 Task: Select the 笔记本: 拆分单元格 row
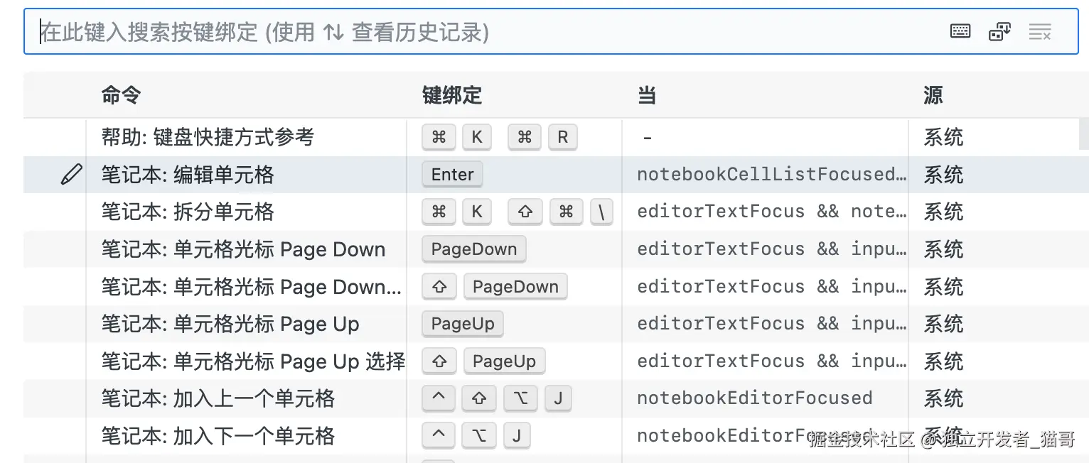point(213,212)
